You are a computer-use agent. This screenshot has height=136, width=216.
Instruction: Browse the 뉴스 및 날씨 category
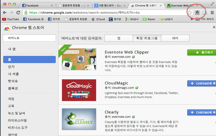[16, 113]
